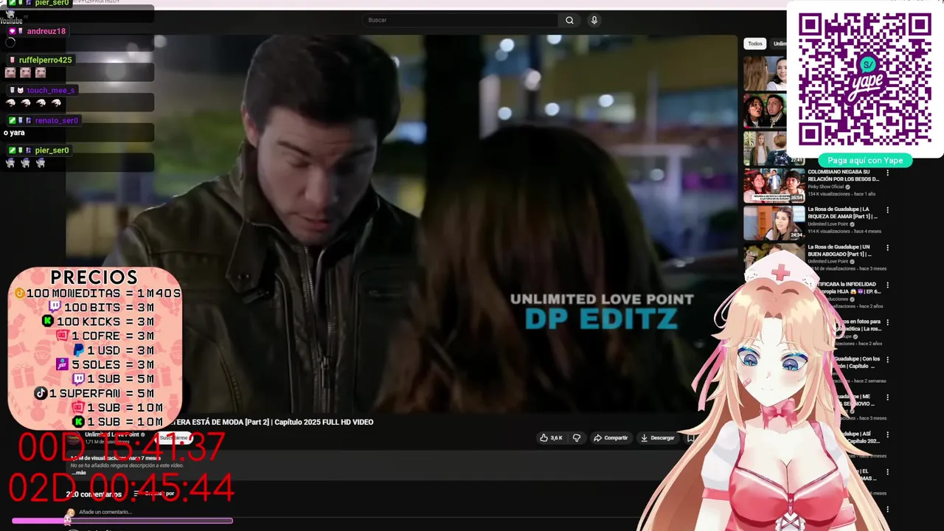The width and height of the screenshot is (944, 531).
Task: Open the Compartir share button
Action: 611,438
